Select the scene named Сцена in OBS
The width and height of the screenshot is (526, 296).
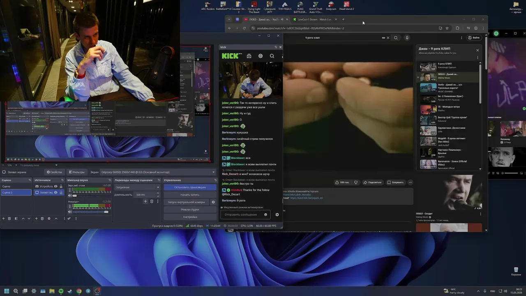[x=16, y=186]
